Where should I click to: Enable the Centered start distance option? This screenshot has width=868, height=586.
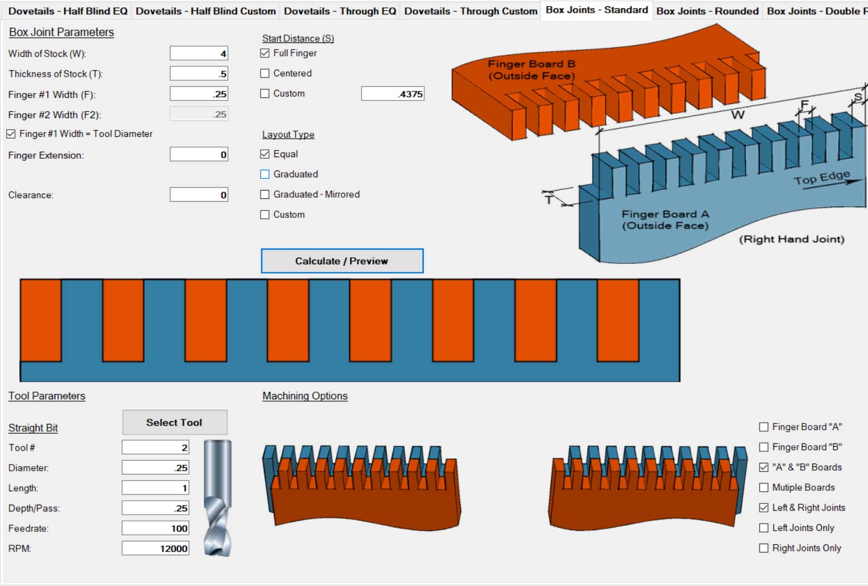tap(265, 74)
